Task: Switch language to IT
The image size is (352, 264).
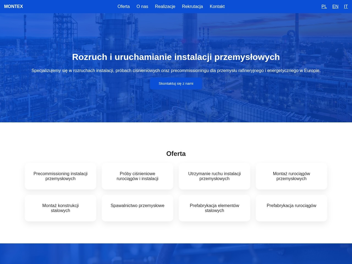Action: click(x=346, y=7)
